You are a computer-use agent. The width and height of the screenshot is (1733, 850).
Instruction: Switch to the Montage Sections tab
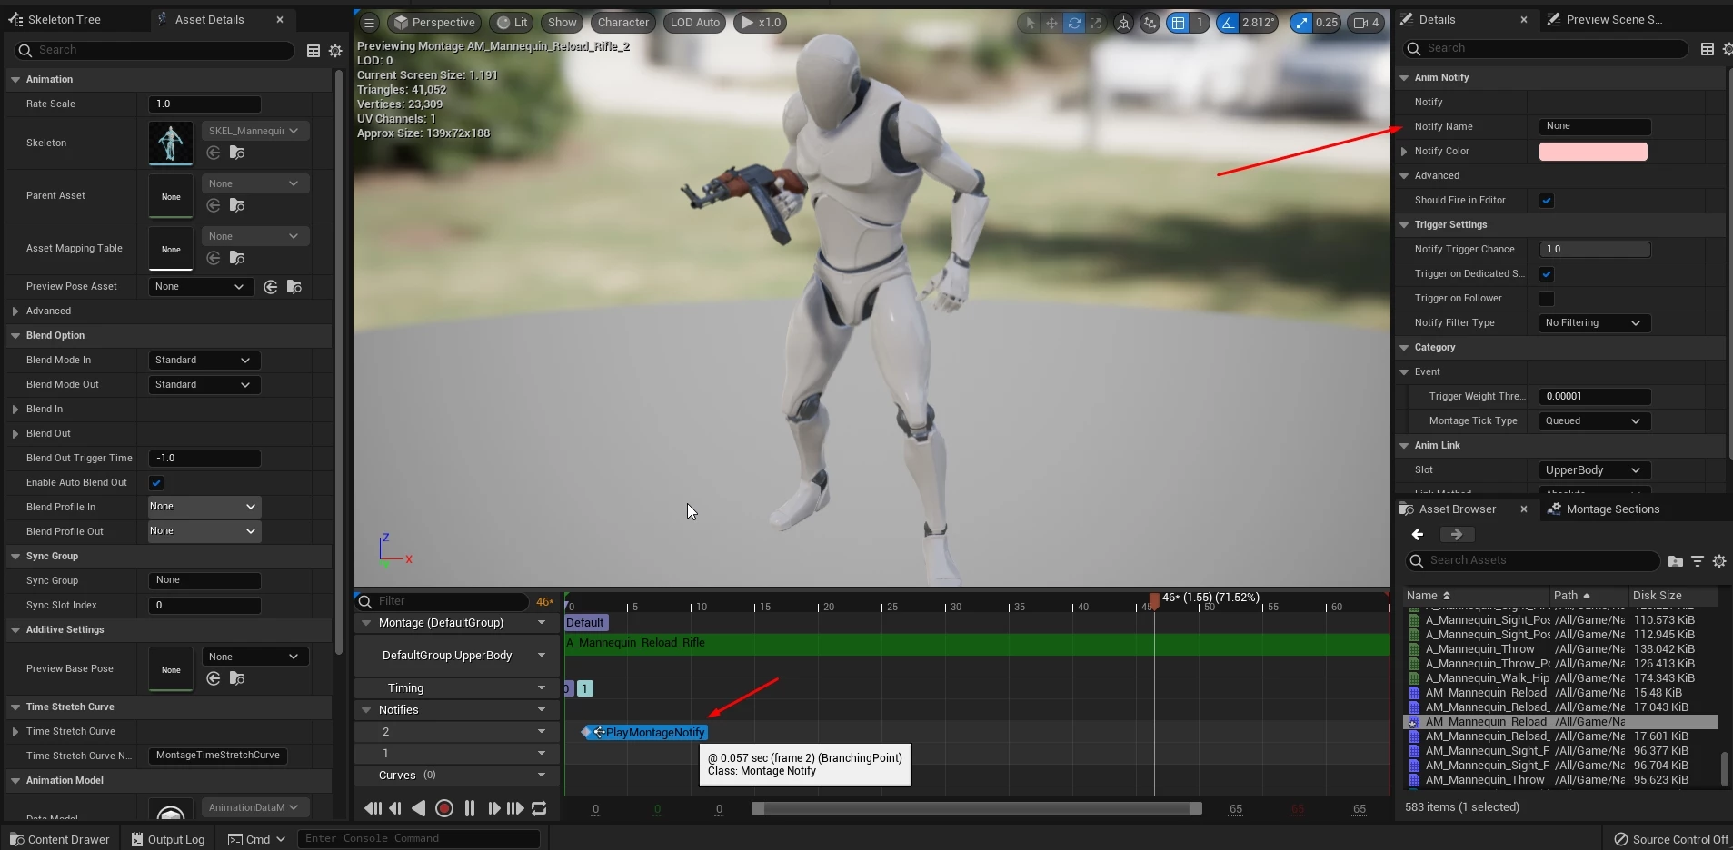point(1612,509)
